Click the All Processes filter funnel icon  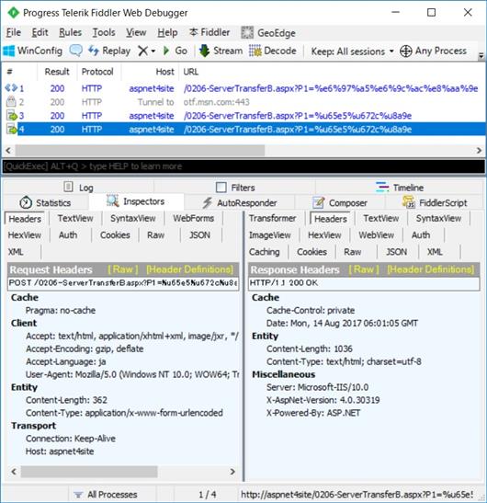click(78, 495)
